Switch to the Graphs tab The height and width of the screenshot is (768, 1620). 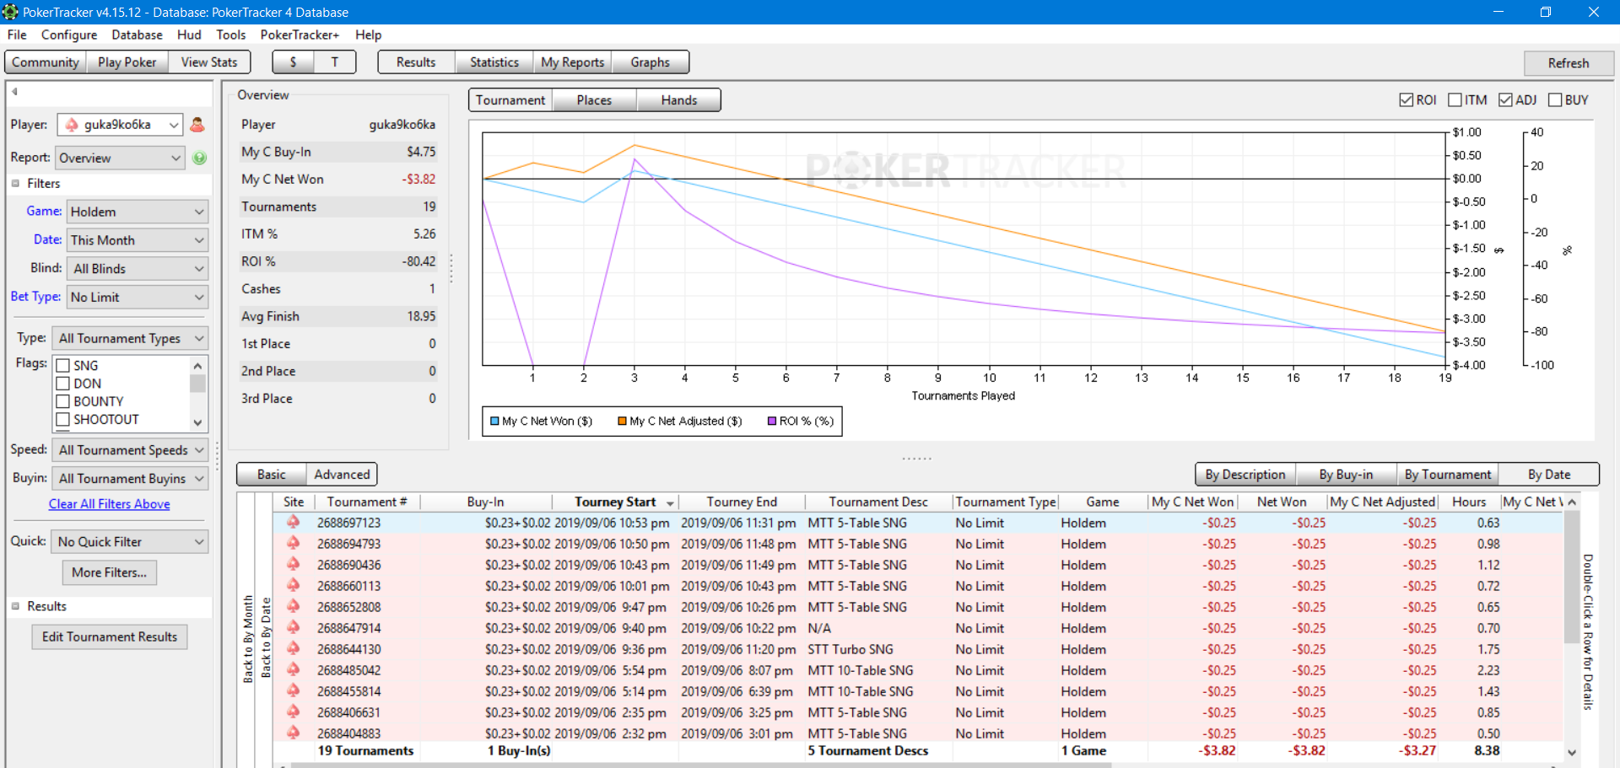click(650, 62)
